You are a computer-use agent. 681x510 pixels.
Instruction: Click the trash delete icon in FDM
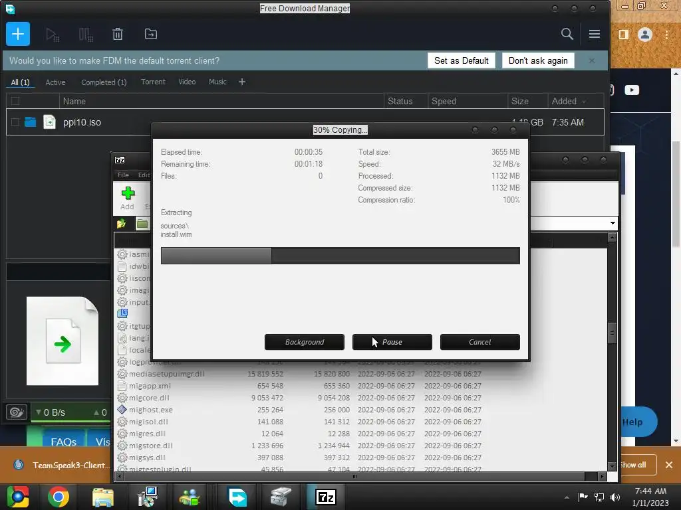click(x=118, y=34)
